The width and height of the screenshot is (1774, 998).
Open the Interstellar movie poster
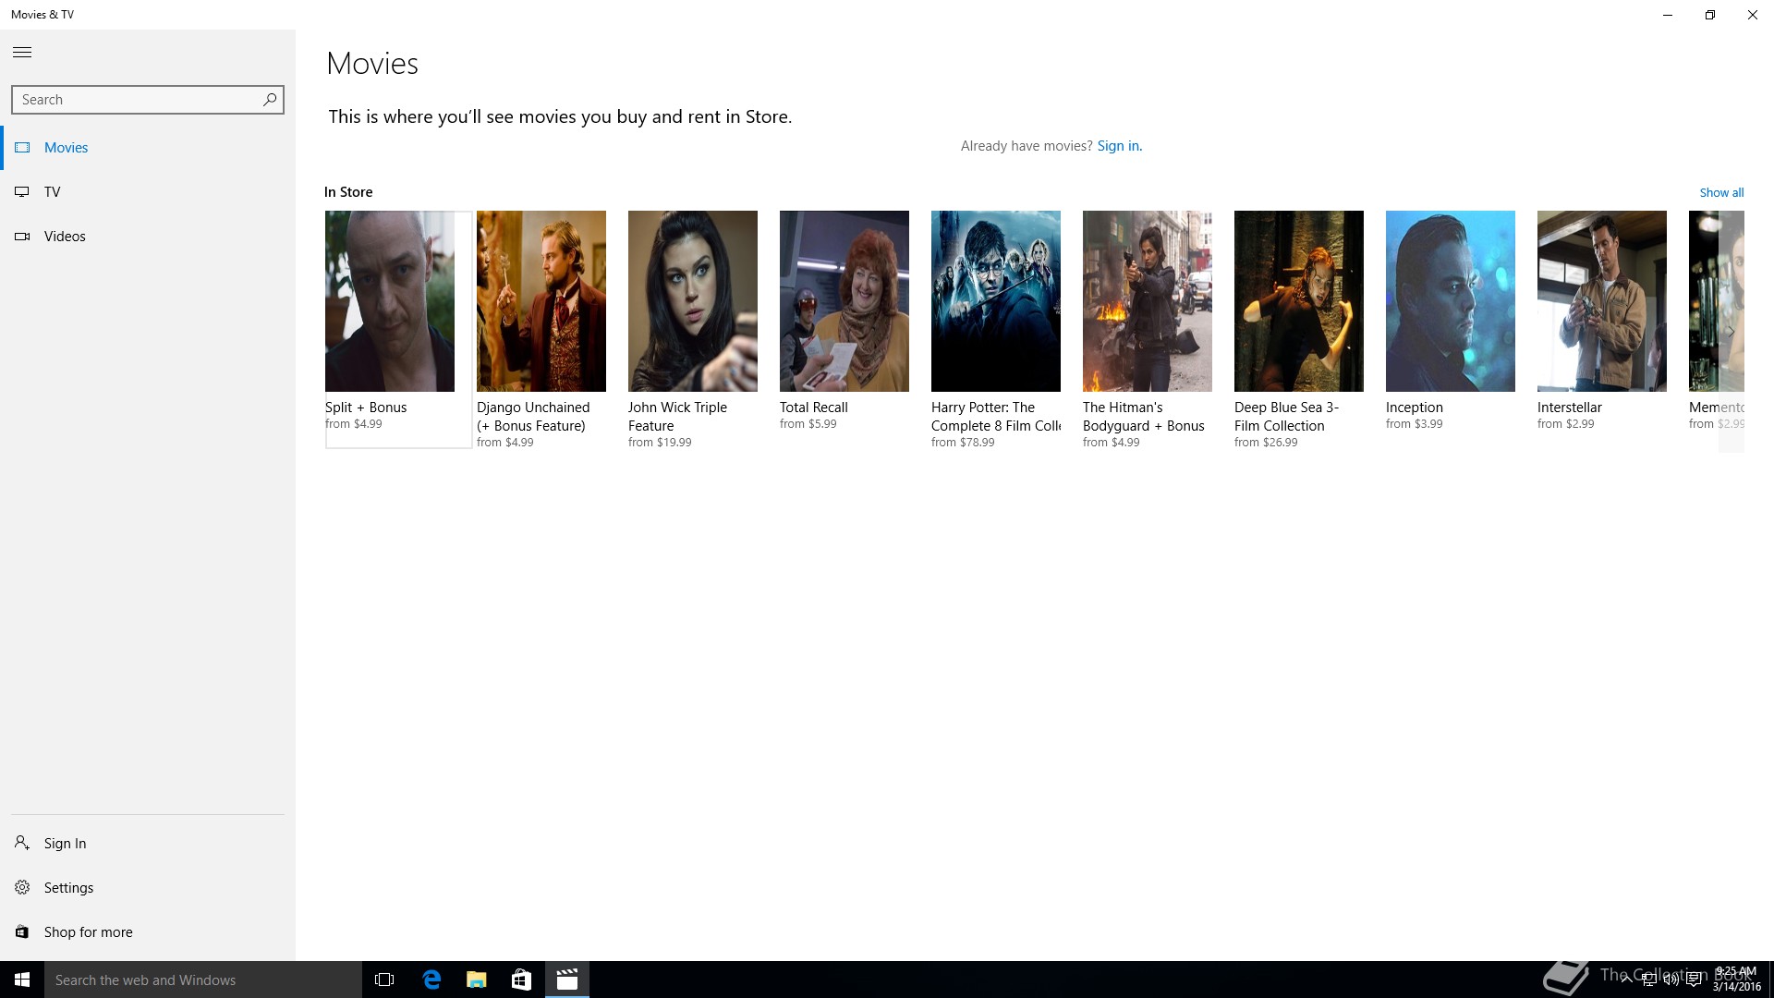1602,301
